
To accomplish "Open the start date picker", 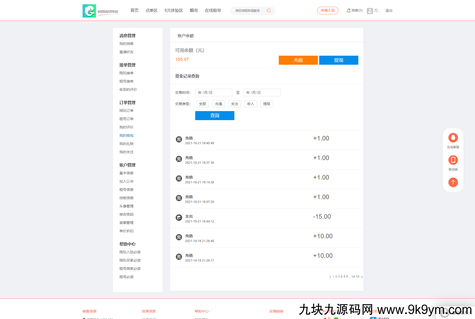I will (x=214, y=93).
